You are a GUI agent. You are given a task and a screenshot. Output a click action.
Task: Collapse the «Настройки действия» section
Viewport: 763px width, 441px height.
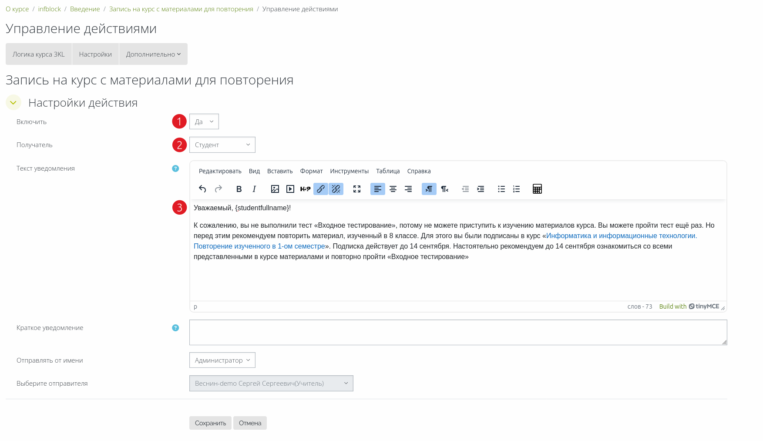[x=13, y=103]
